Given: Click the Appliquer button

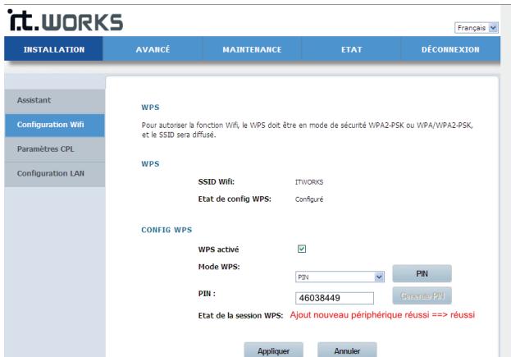Looking at the screenshot, I should (273, 350).
